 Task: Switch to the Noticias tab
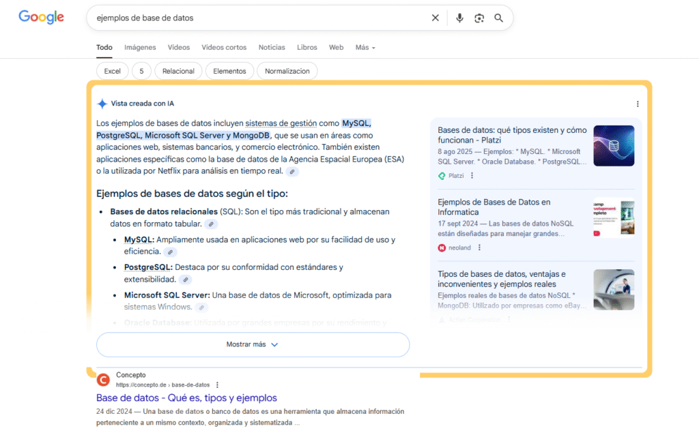(x=272, y=48)
